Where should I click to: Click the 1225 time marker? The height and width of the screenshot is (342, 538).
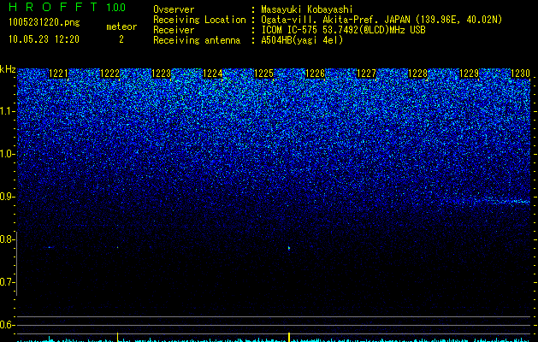point(263,74)
